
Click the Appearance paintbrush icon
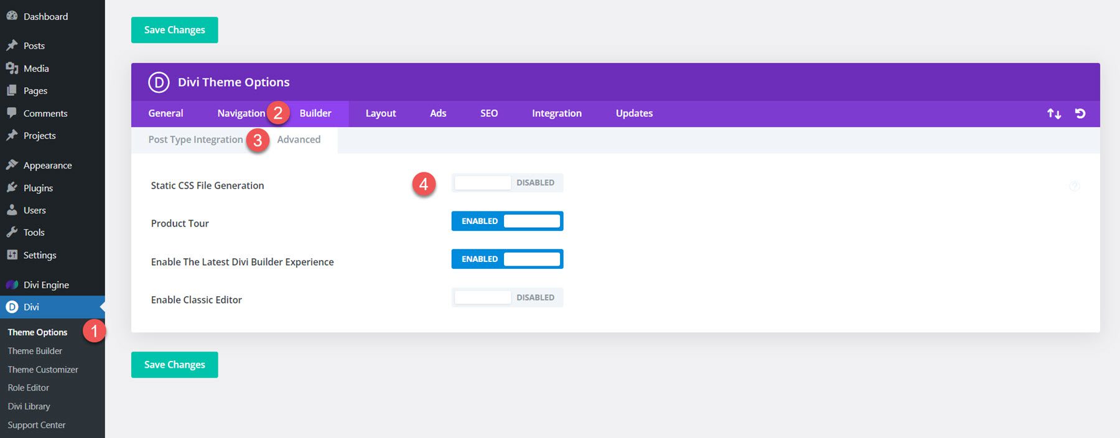(12, 165)
